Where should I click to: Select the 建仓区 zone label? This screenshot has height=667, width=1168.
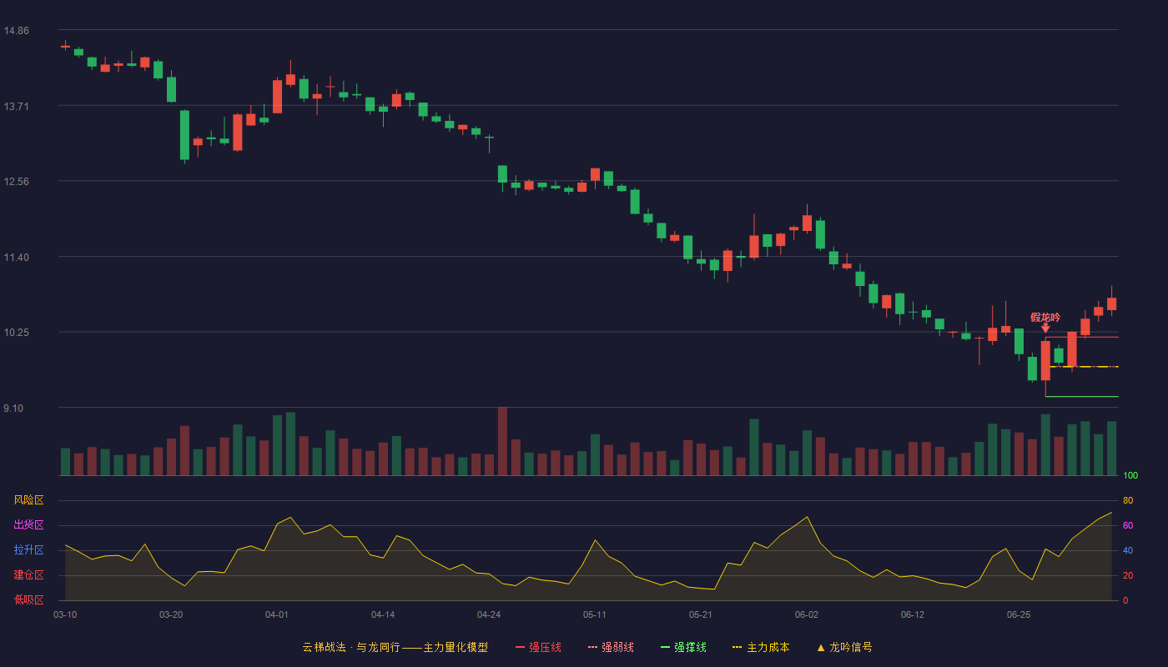pyautogui.click(x=28, y=575)
